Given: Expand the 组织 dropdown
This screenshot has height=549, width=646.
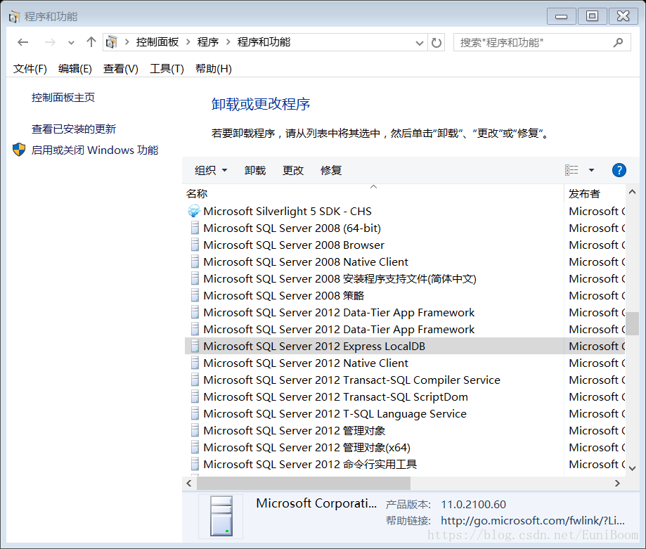Looking at the screenshot, I should point(211,171).
